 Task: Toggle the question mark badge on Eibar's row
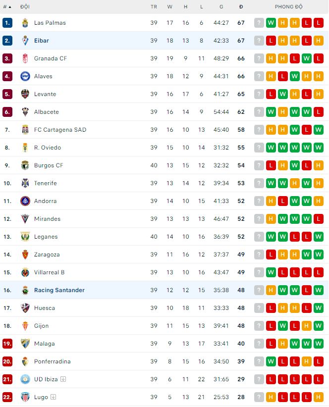(x=258, y=41)
